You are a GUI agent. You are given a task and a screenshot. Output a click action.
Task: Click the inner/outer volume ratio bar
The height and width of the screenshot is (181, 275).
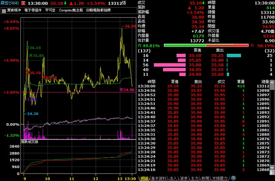[x=206, y=46]
